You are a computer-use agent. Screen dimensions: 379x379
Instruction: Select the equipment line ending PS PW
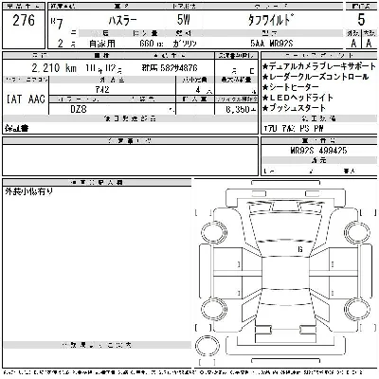[x=294, y=129]
